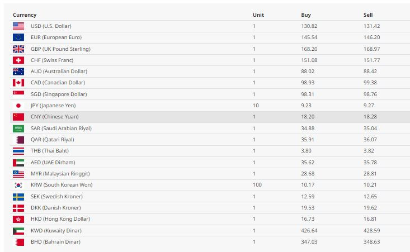The width and height of the screenshot is (410, 252).
Task: Click the Saudi Arabian flag icon
Action: 18,128
